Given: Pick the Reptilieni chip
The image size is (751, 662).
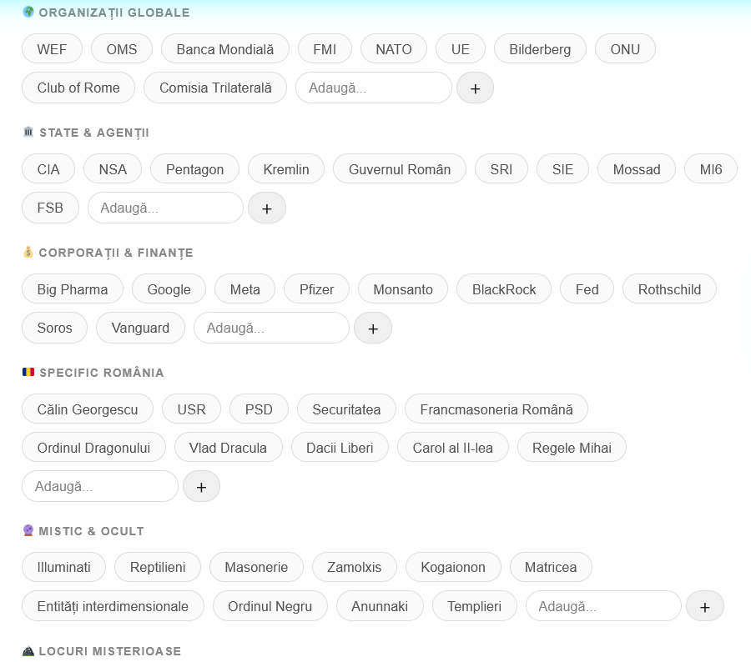Looking at the screenshot, I should pyautogui.click(x=158, y=567).
